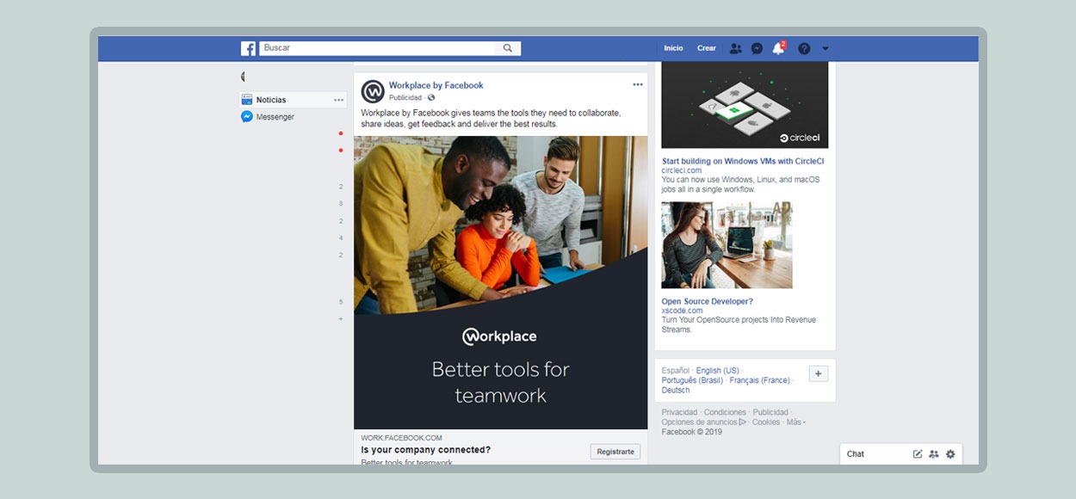Open the Open Source Developer ad photo

(x=727, y=245)
